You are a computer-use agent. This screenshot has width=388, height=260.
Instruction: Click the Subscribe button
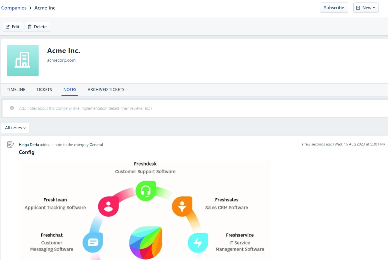[x=334, y=8]
